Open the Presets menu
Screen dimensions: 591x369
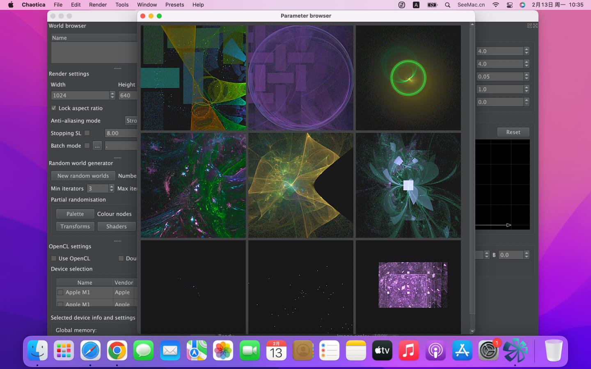174,5
